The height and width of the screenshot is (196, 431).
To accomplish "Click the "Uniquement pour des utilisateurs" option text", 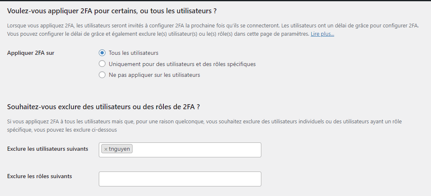I will 182,64.
